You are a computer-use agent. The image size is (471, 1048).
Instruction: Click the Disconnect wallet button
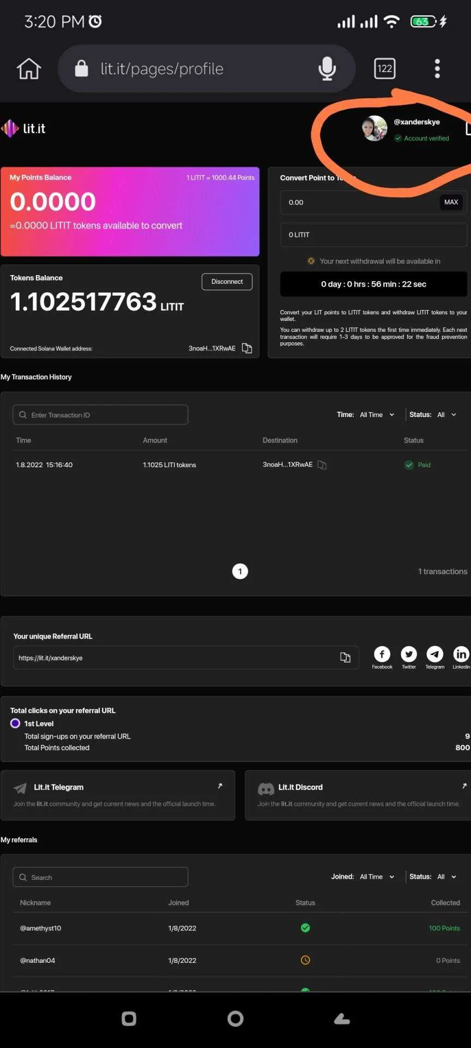pyautogui.click(x=227, y=282)
